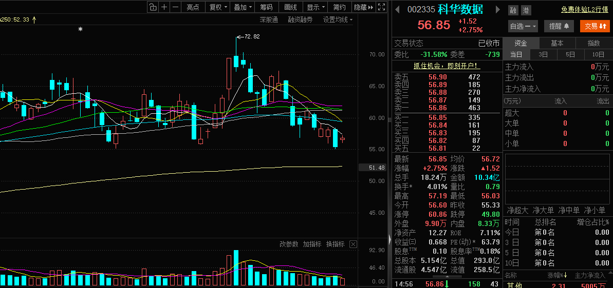The image size is (613, 288).
Task: Open the 复权 dropdown
Action: [x=218, y=7]
